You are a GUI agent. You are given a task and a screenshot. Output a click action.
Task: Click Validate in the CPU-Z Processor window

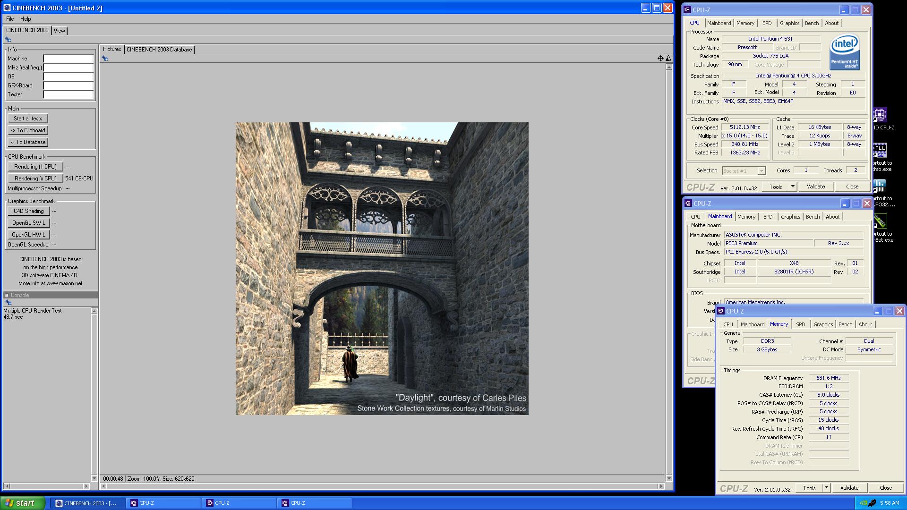(x=816, y=187)
